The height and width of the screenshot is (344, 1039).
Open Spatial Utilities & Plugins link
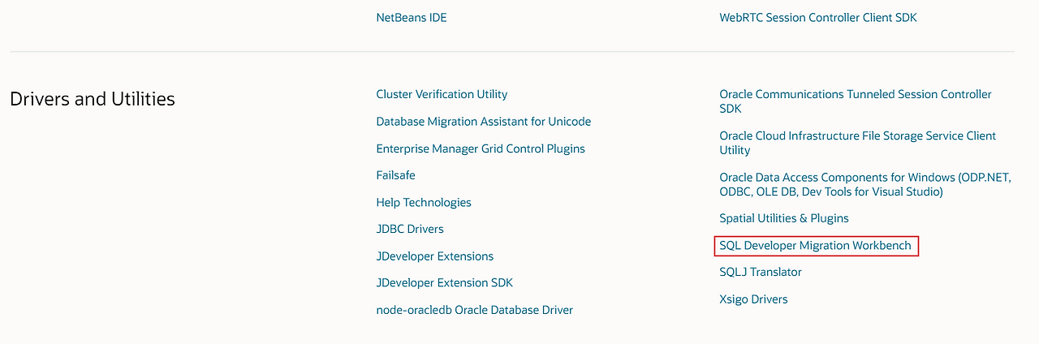[784, 218]
